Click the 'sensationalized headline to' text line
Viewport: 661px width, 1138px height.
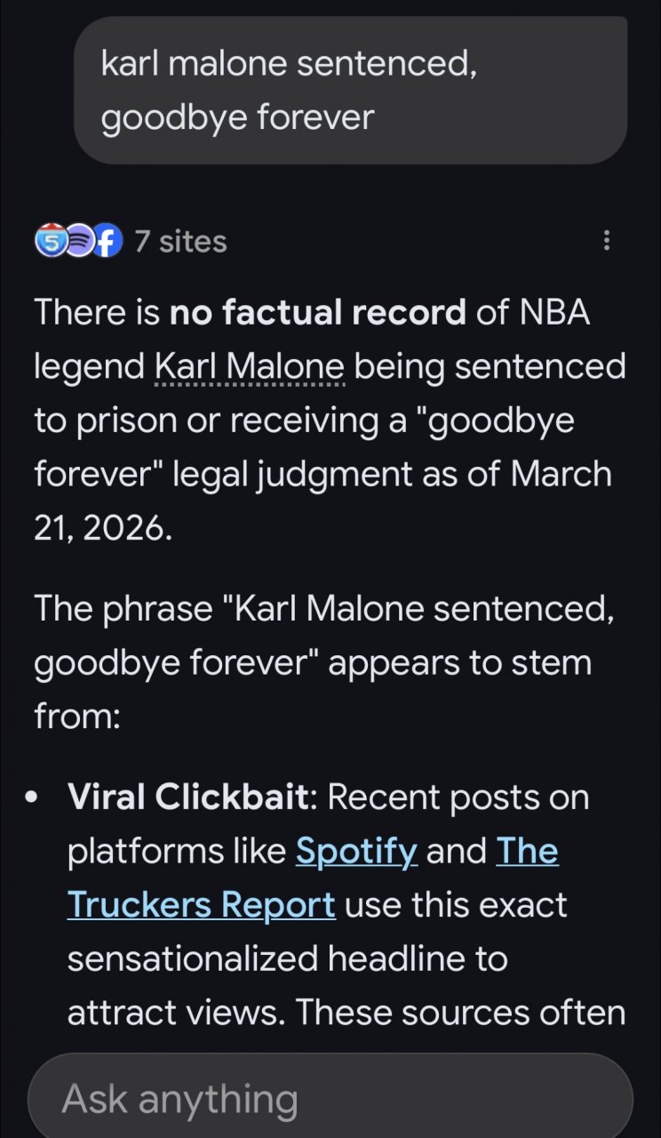pos(287,958)
